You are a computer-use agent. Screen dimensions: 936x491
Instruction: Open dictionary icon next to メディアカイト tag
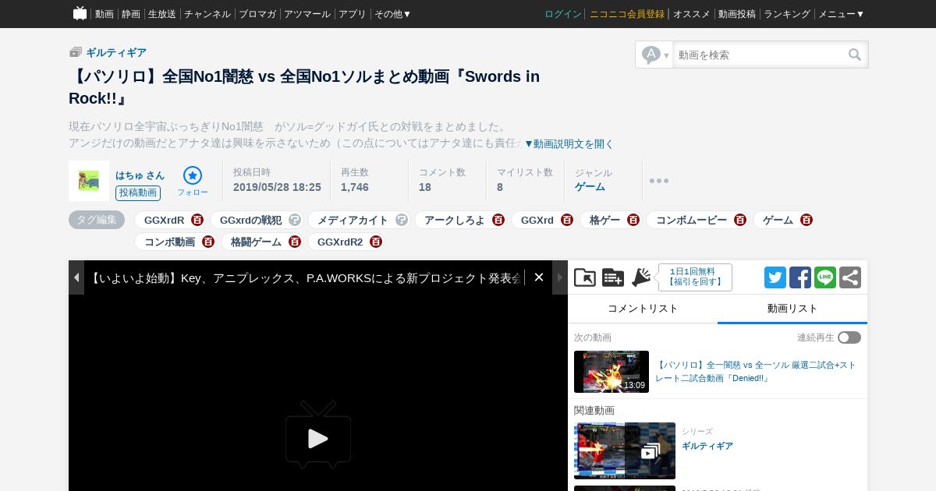pos(402,221)
